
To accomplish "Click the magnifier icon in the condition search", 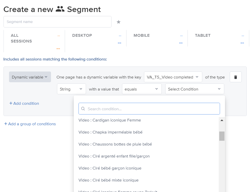I will click(83, 108).
